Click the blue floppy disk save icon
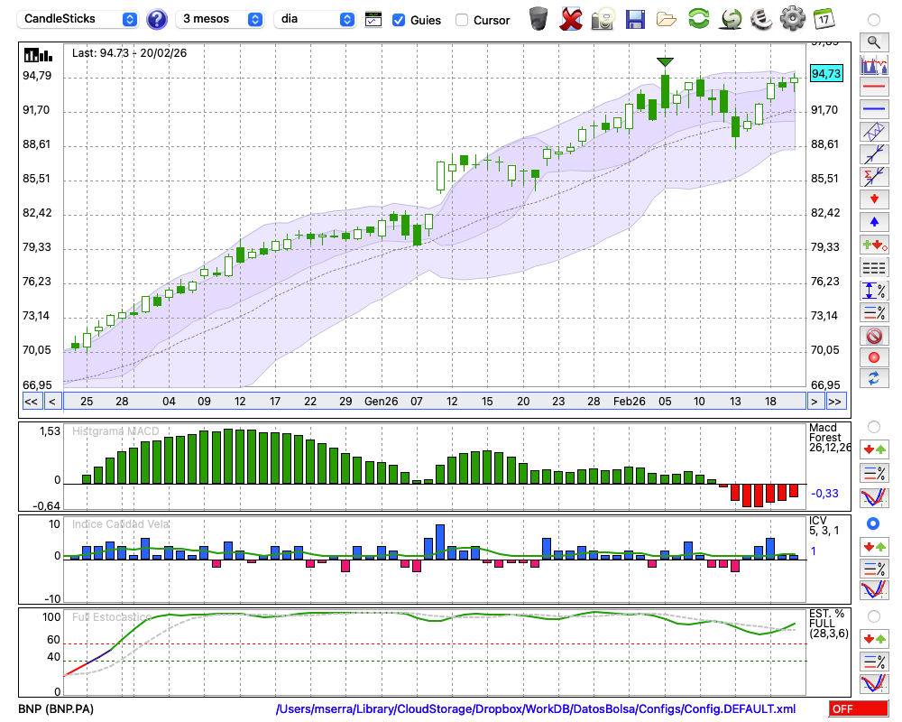 [635, 18]
